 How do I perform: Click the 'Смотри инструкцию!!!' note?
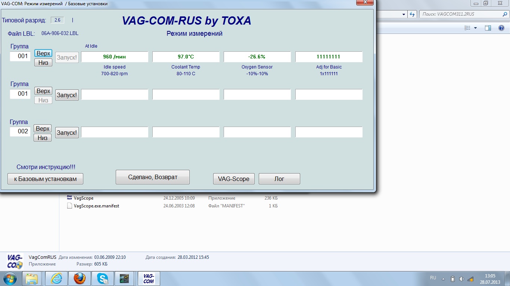46,167
